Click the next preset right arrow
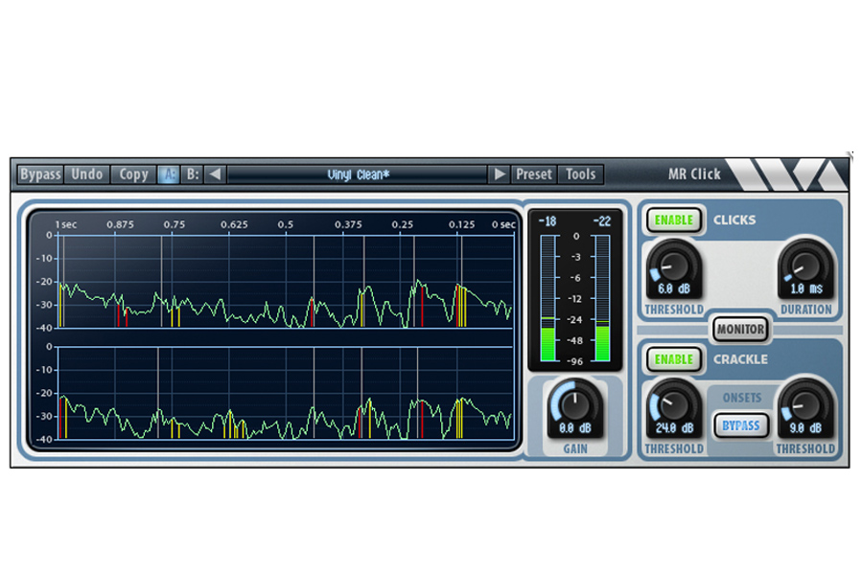862x575 pixels. 500,174
